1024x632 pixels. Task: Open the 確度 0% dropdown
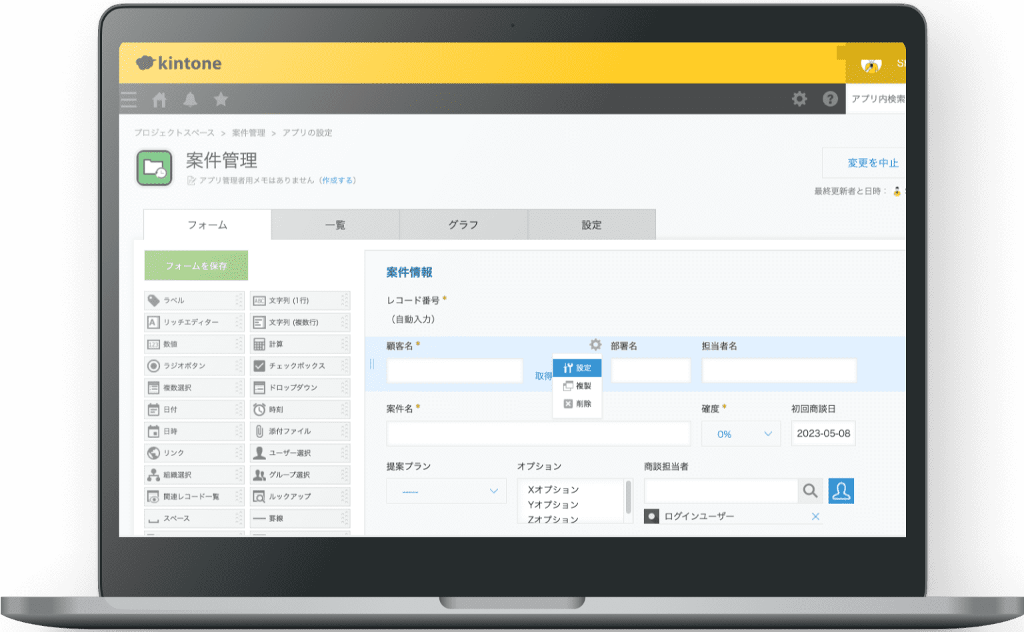point(741,433)
